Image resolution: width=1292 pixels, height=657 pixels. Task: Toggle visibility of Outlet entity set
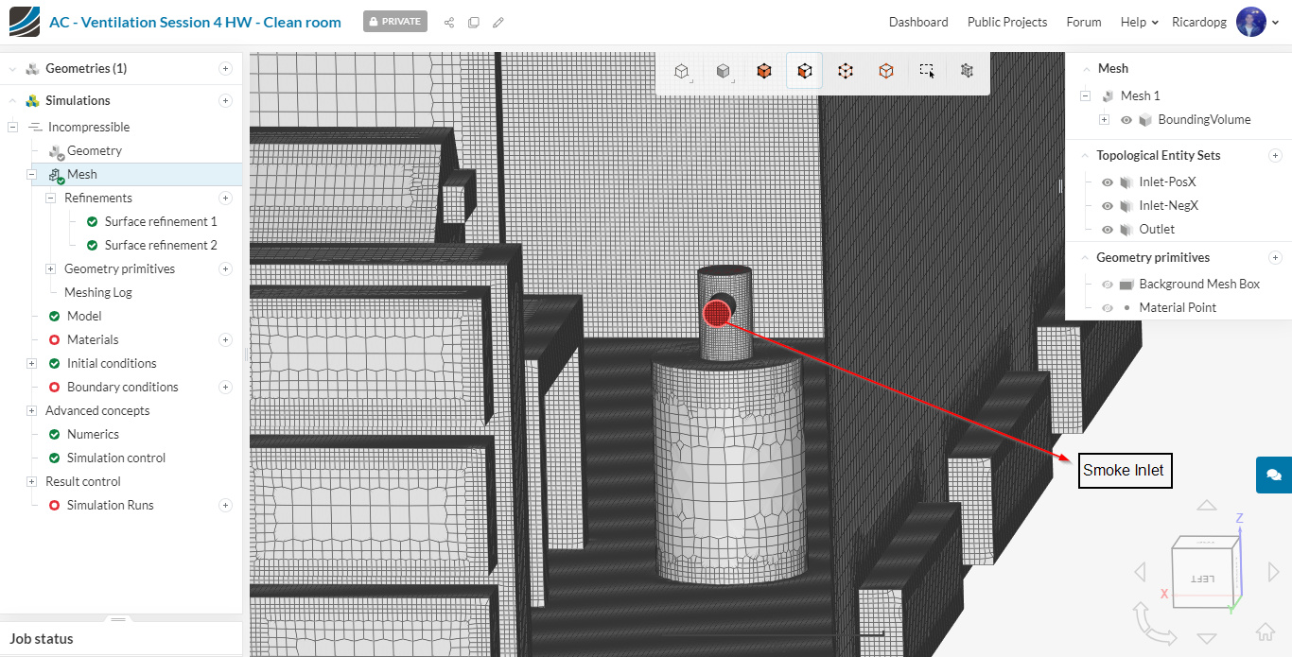coord(1108,230)
